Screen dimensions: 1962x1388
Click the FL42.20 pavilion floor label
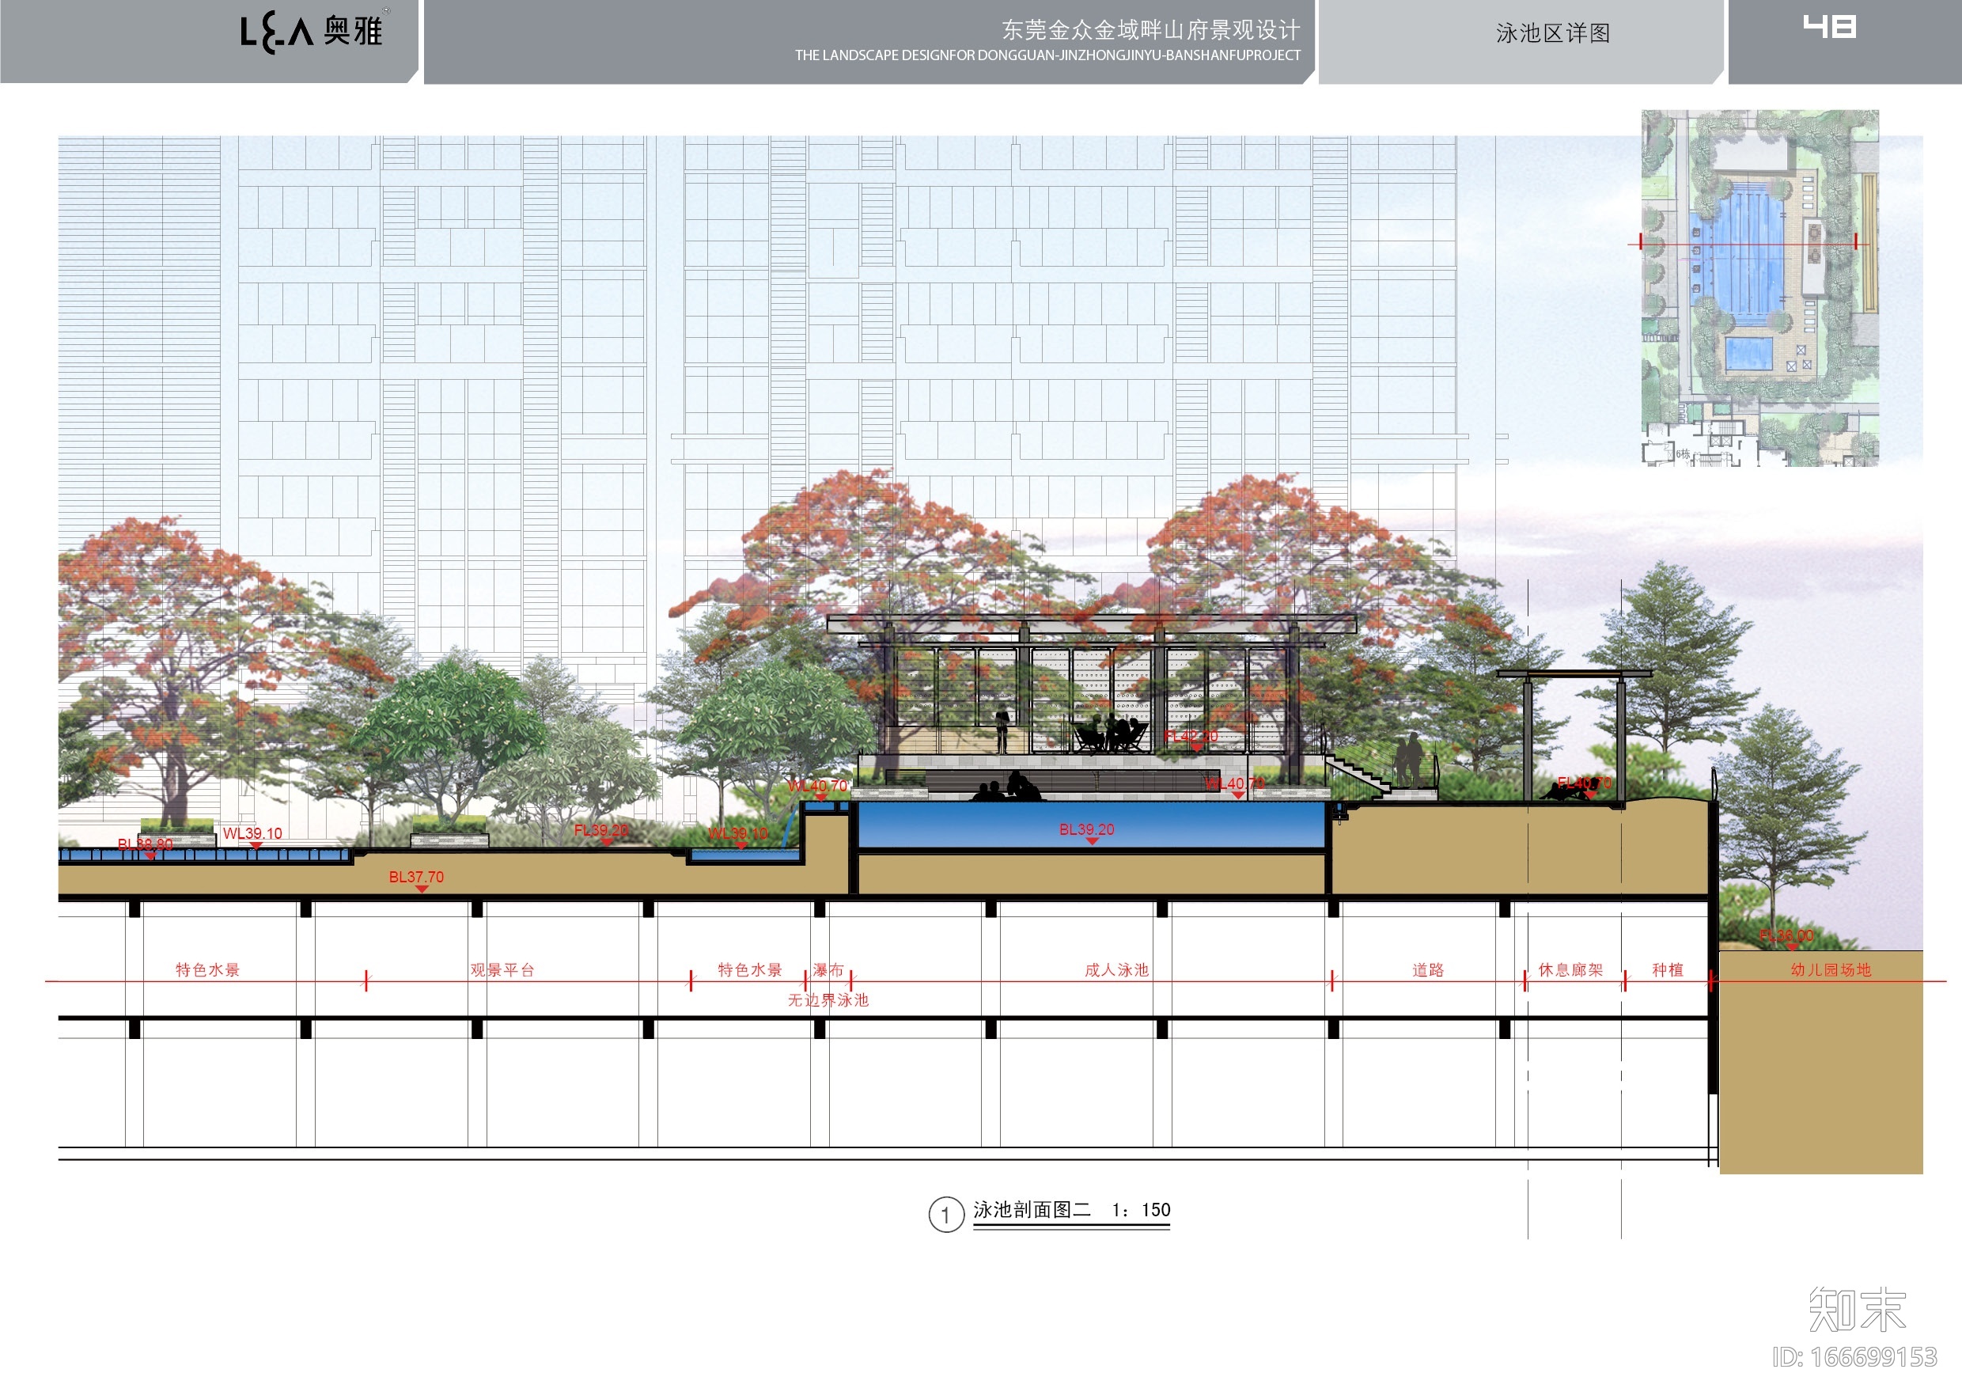[1191, 738]
